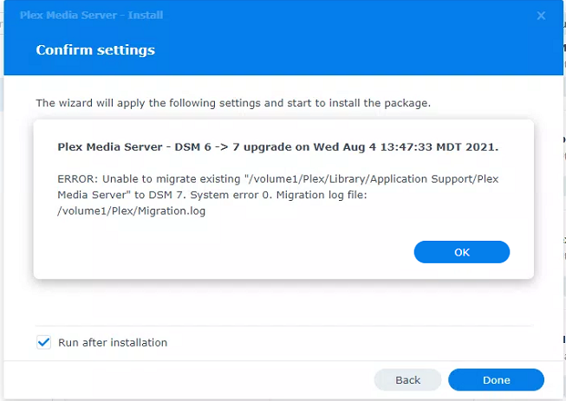Click the wizard description sentence
566x401 pixels.
233,103
